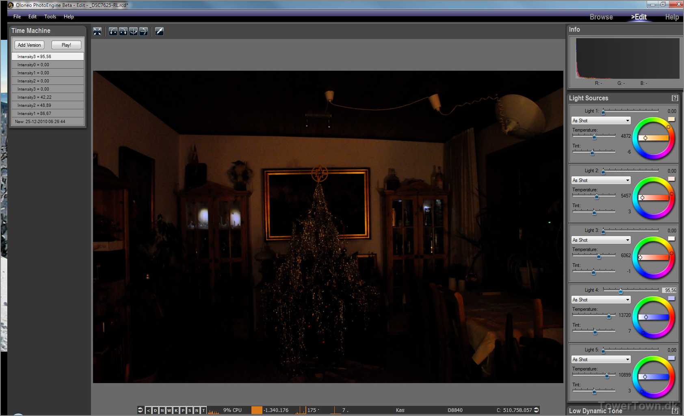
Task: Open the Light 5 'As Shot' dropdown
Action: (601, 360)
